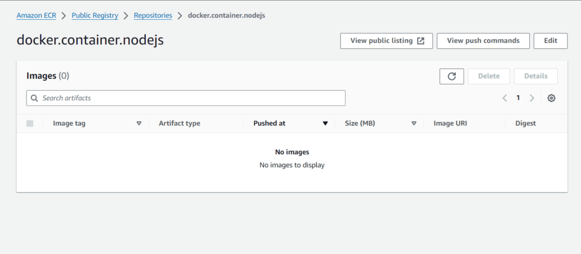Focus the Search artifacts field
The image size is (581, 254).
point(186,98)
